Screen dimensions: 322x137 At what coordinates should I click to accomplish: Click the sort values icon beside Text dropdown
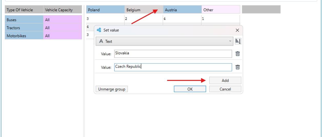coord(238,41)
